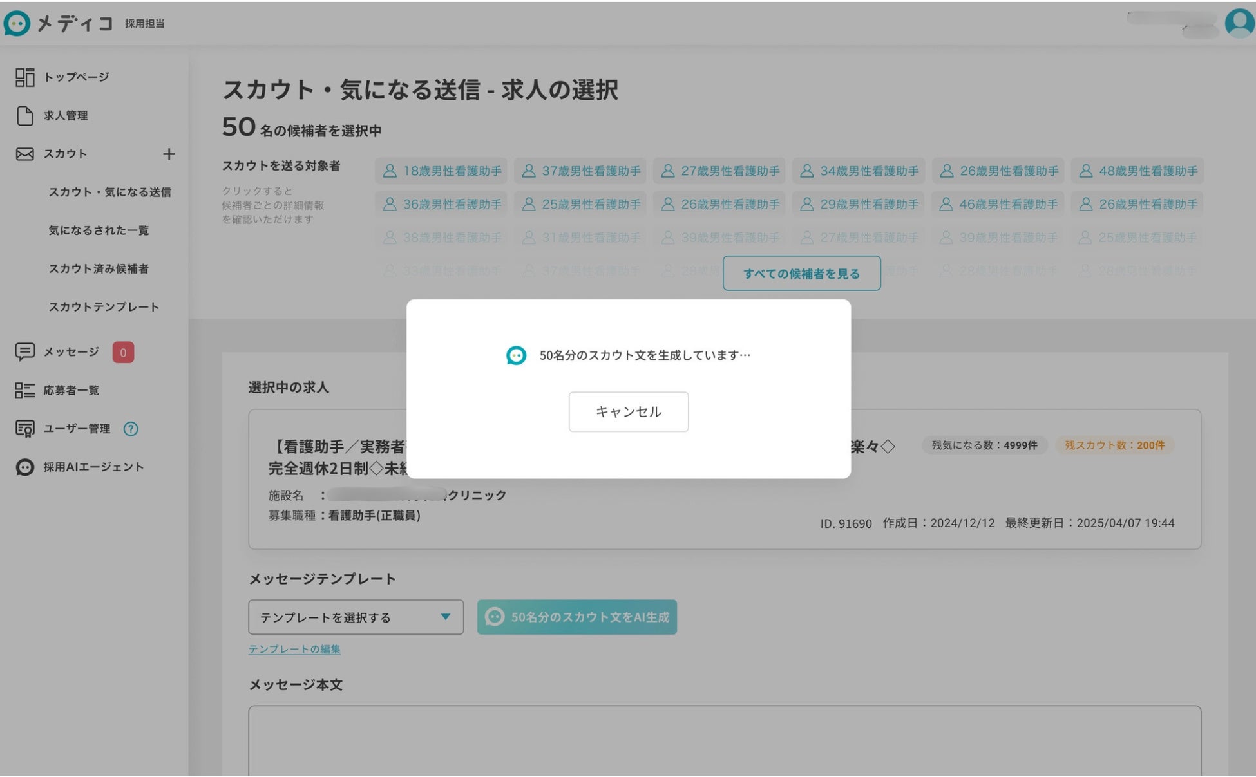Click the メディコ logo icon in the header

(x=17, y=24)
